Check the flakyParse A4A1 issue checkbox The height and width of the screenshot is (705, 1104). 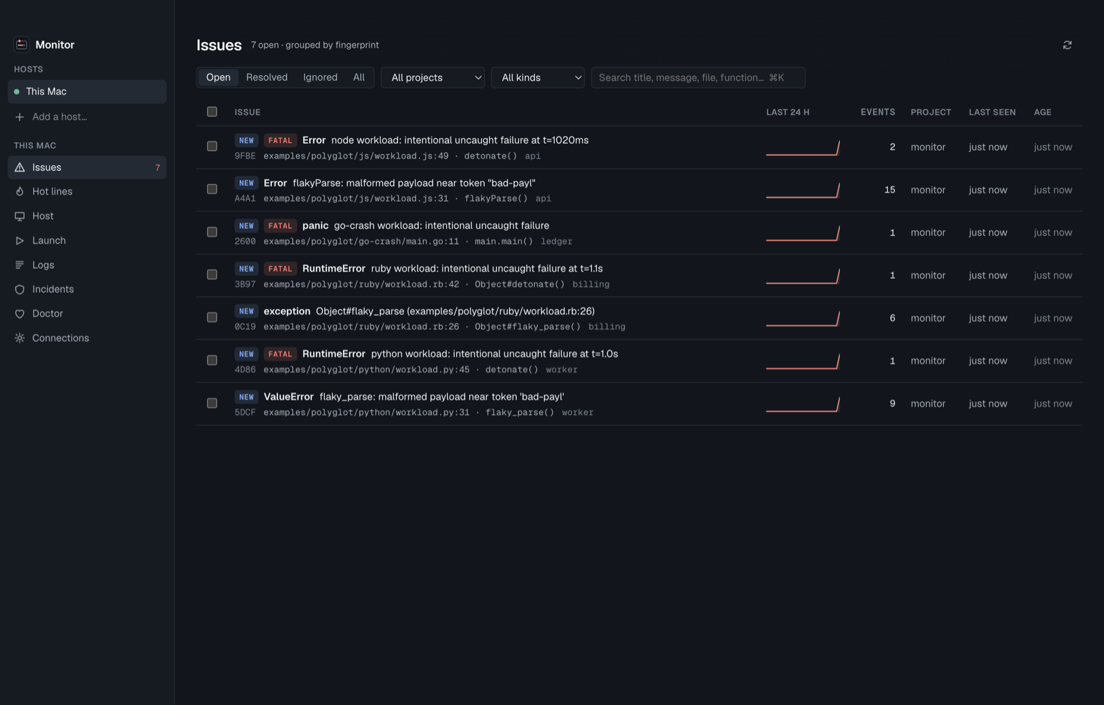pyautogui.click(x=212, y=189)
